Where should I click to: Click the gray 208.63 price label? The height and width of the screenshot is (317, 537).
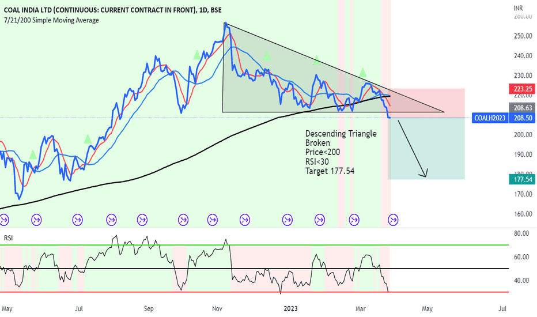[x=522, y=108]
